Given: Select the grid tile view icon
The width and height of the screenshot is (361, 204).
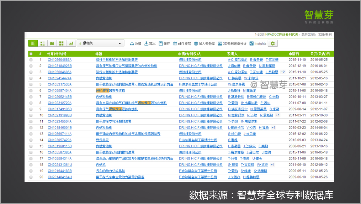Looking at the screenshot, I should click(62, 43).
